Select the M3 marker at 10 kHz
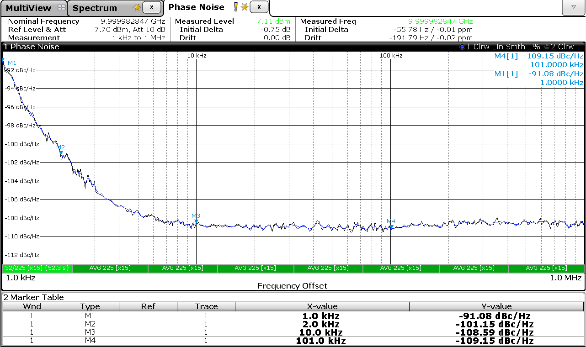The image size is (586, 347). click(196, 221)
